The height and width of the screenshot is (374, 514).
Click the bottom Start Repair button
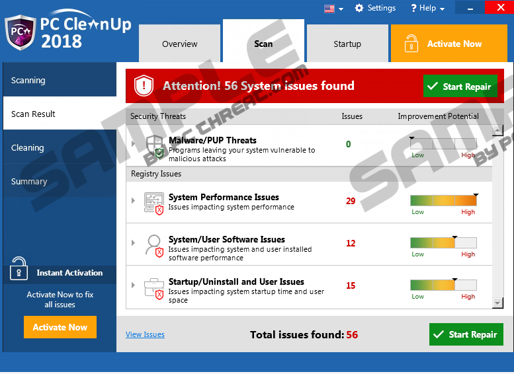click(466, 334)
